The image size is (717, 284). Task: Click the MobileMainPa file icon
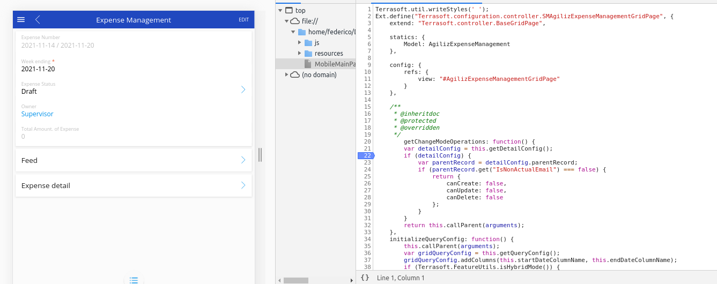pos(308,64)
